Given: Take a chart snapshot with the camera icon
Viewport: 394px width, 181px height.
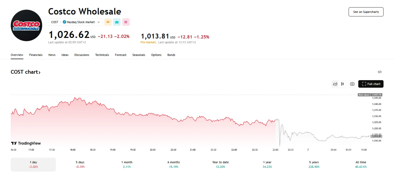Looking at the screenshot, I should click(352, 84).
